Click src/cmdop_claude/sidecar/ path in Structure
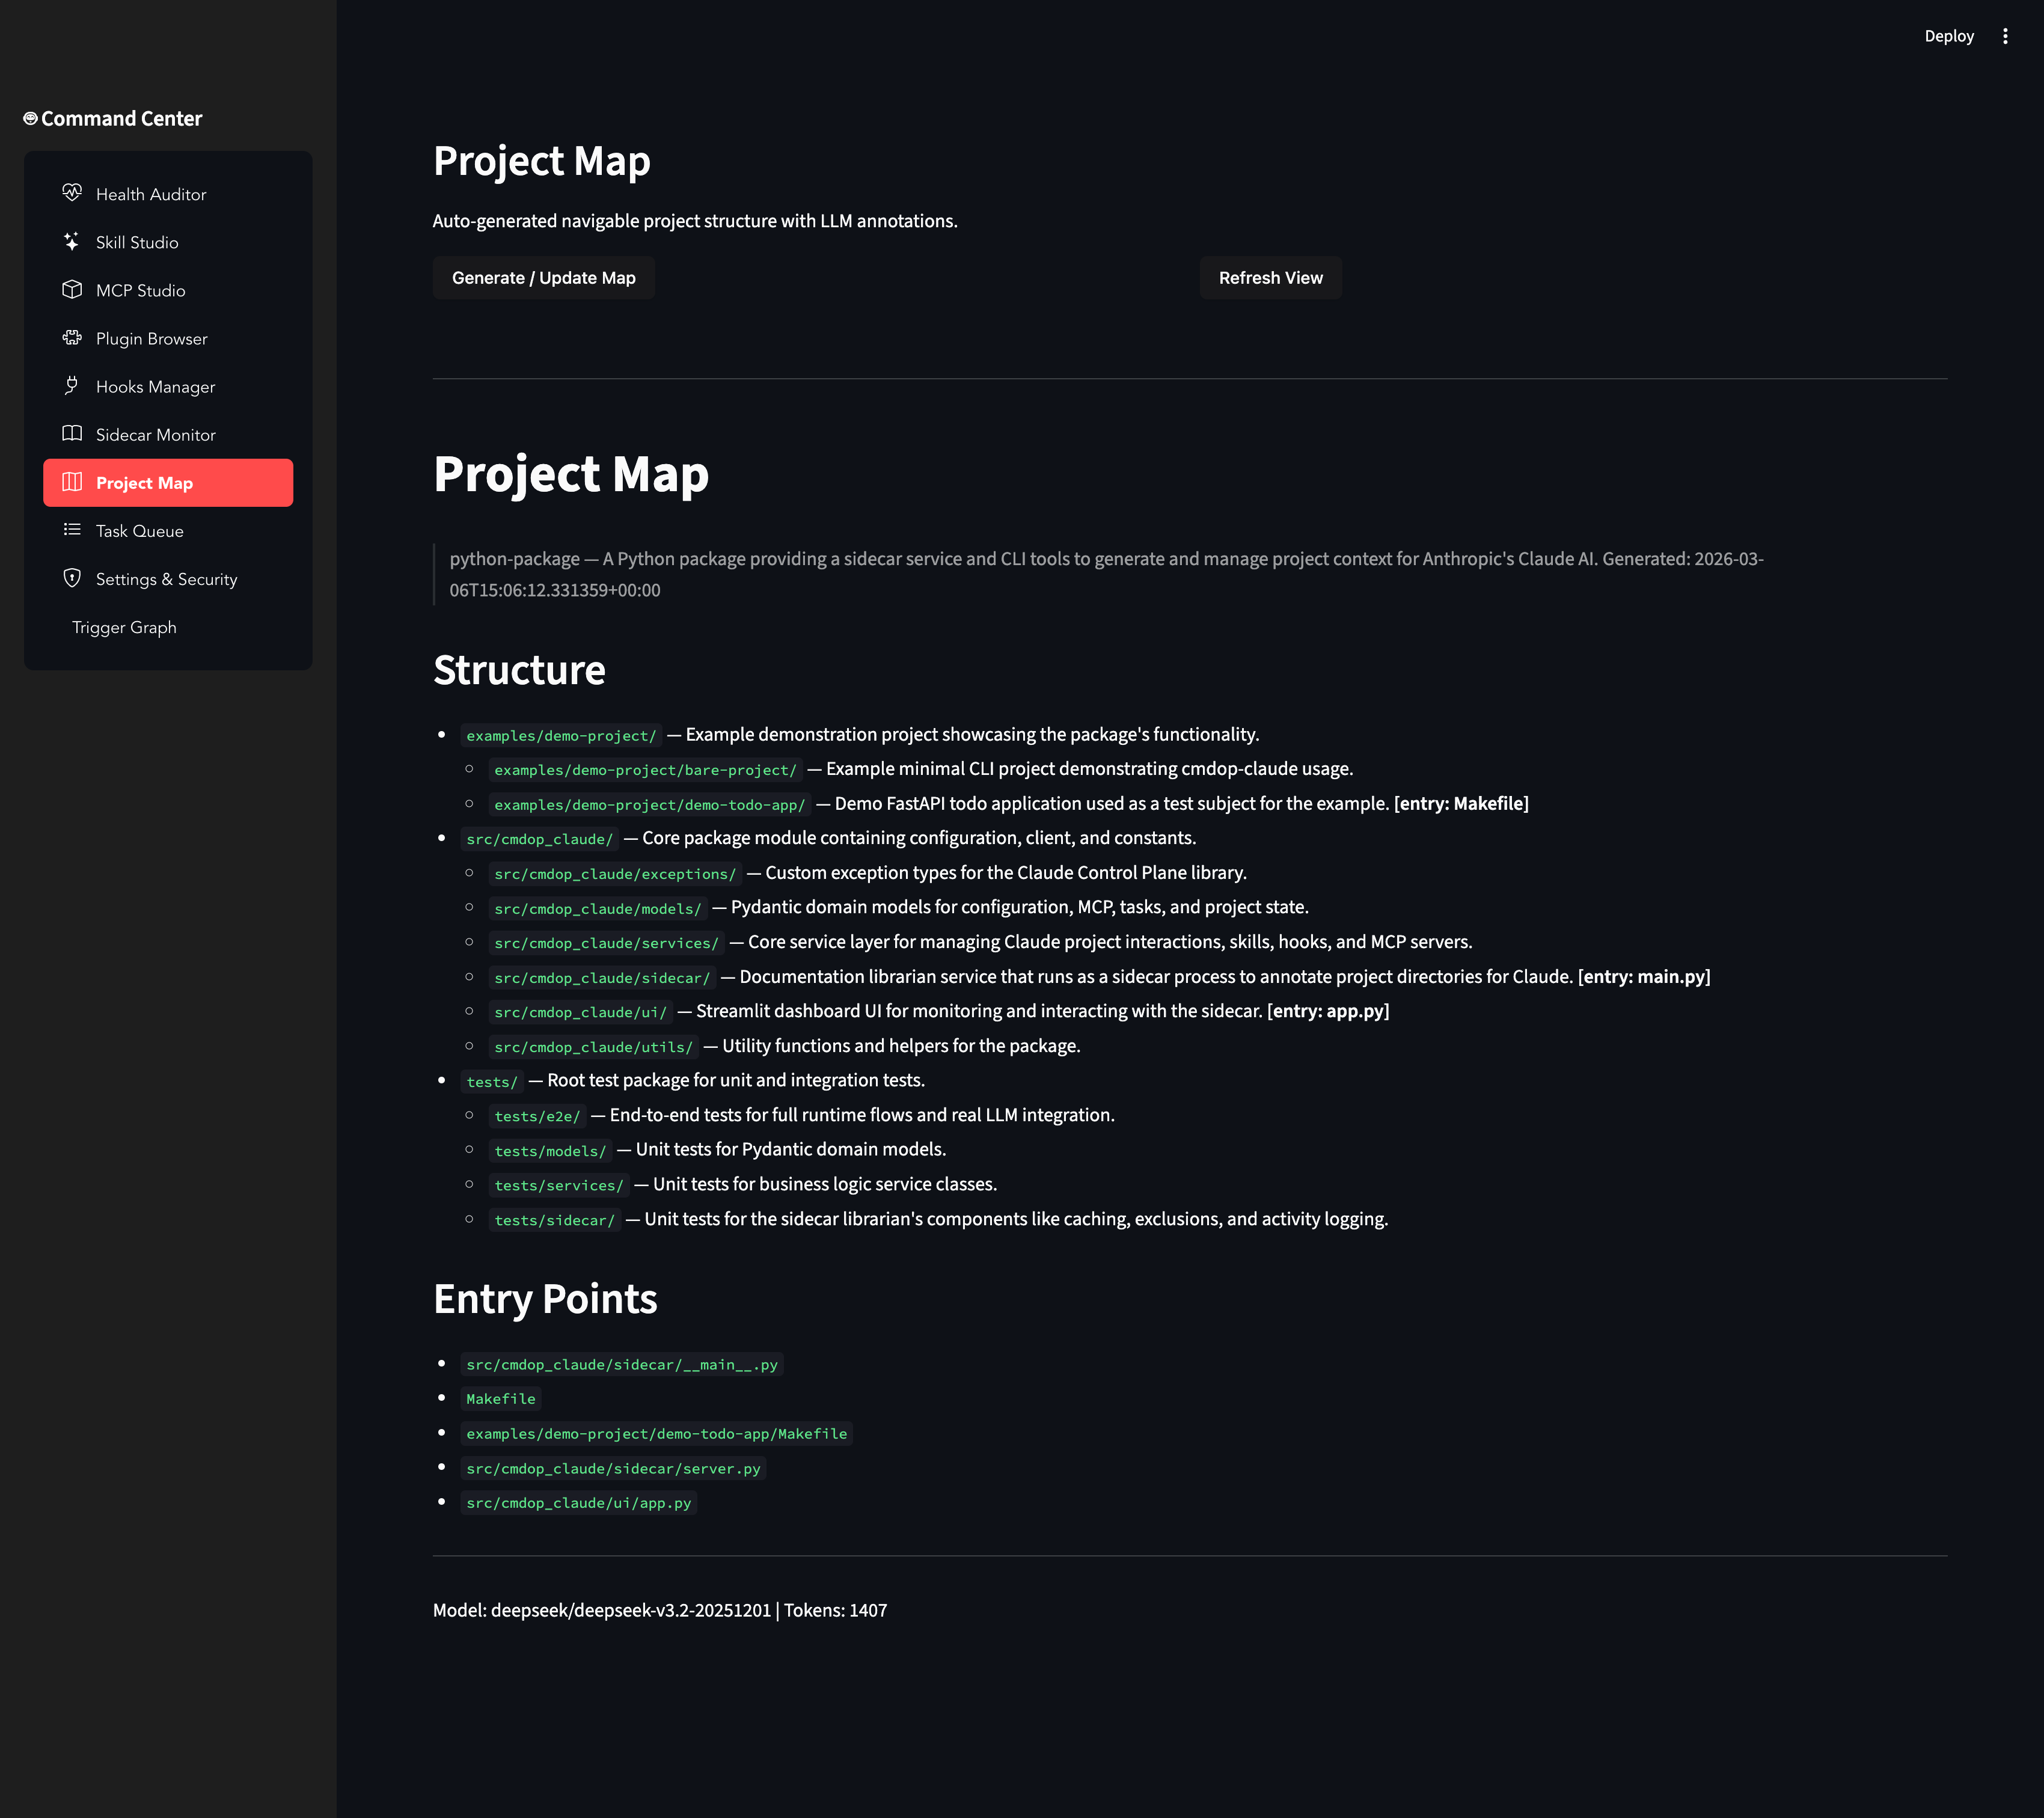Screen dimensions: 2044x1818 point(602,978)
